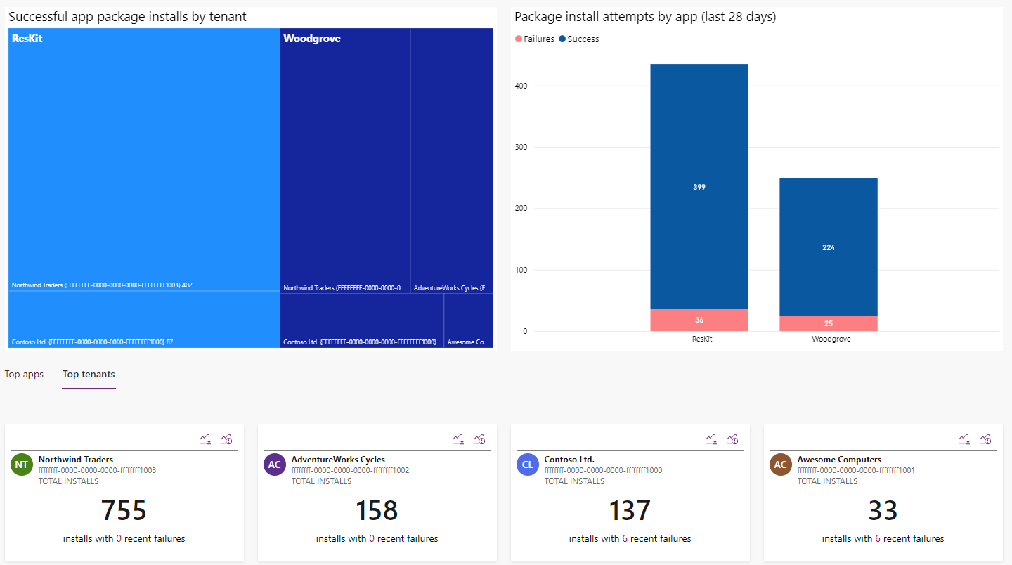The image size is (1012, 565).
Task: Click the brown AC avatar for Awesome Computers
Action: pos(781,465)
